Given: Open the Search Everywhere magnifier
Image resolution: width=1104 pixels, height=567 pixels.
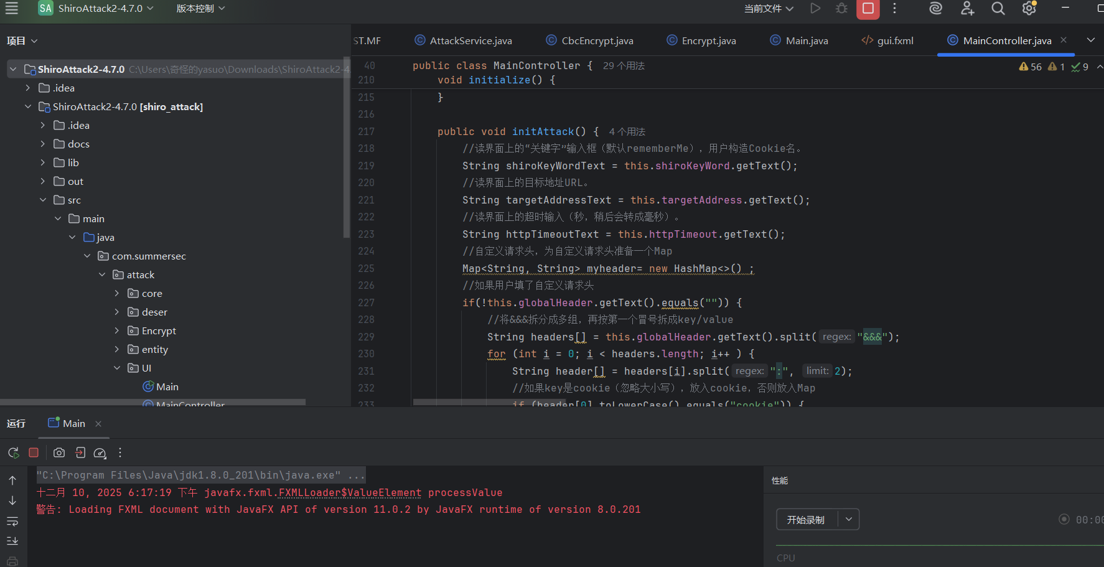Looking at the screenshot, I should tap(998, 8).
